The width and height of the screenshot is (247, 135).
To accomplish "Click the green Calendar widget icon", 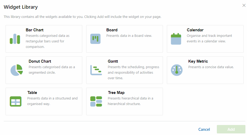I will coord(176,39).
